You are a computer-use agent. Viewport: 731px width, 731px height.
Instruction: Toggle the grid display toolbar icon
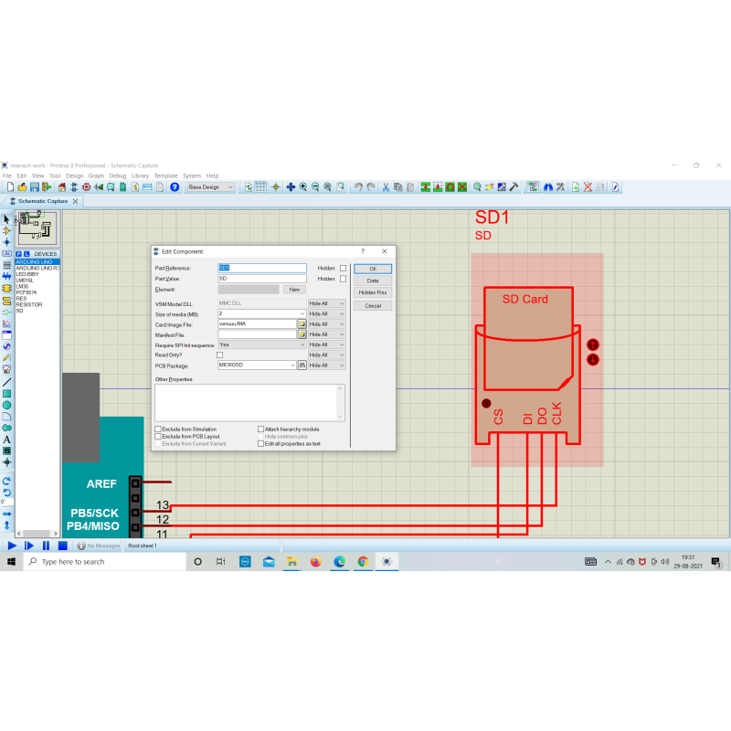(260, 186)
